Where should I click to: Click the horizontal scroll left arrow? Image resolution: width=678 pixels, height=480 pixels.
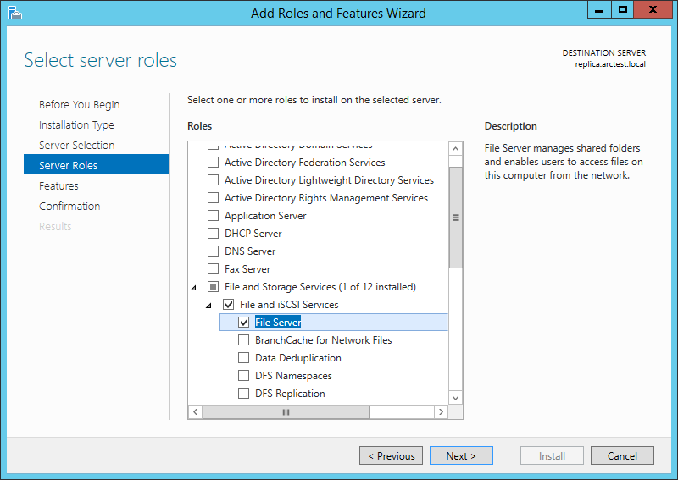[x=195, y=411]
